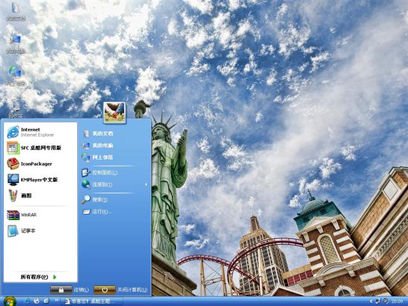This screenshot has width=408, height=306.
Task: Select the 我的文档 desktop icon
Action: (x=15, y=11)
